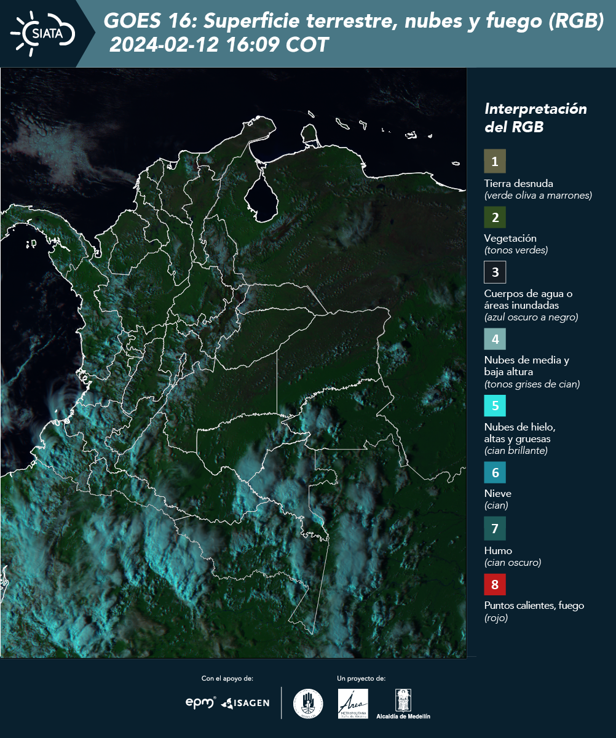The width and height of the screenshot is (616, 738).
Task: Select swatch 7 for Humo
Action: 495,528
